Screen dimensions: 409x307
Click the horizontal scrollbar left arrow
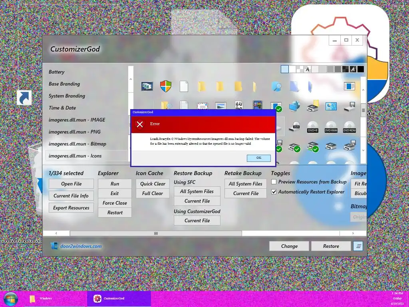(x=56, y=233)
